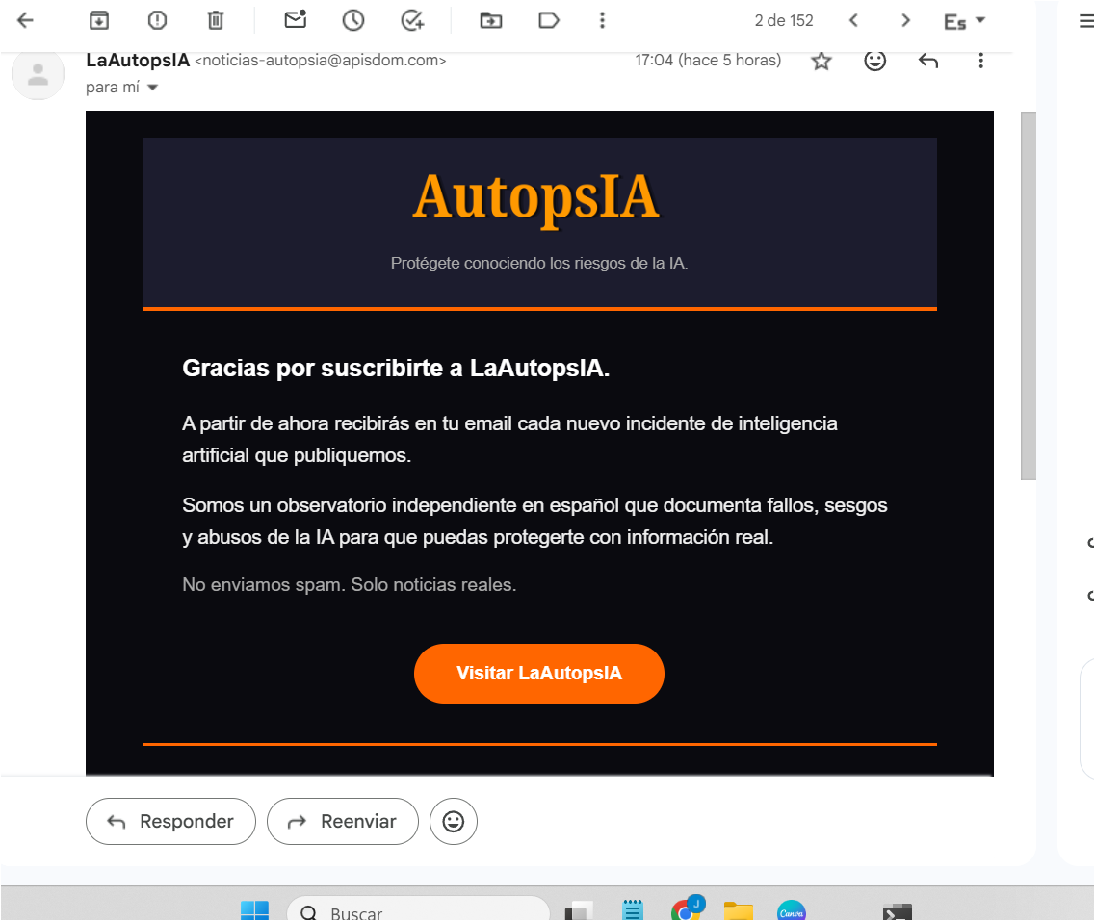The height and width of the screenshot is (921, 1095).
Task: Star the LaAutopsIA email
Action: click(x=821, y=60)
